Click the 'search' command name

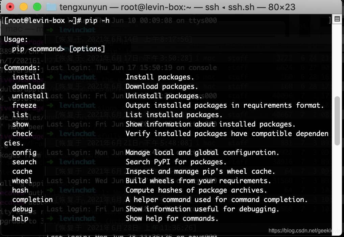tap(24, 162)
